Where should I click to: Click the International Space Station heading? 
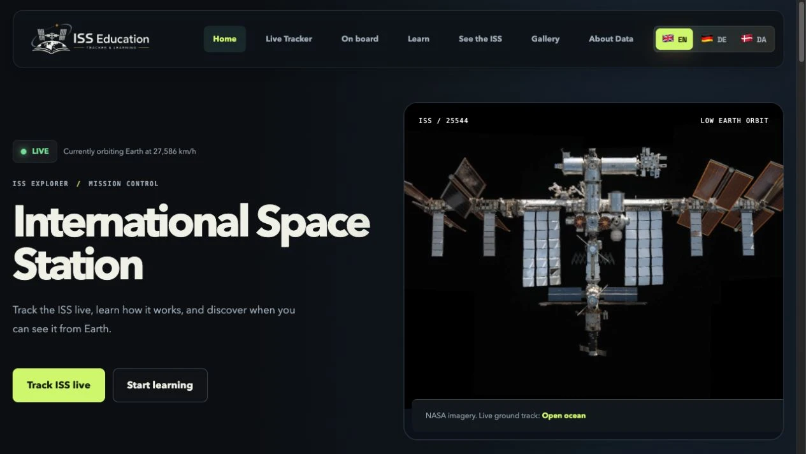click(x=191, y=242)
